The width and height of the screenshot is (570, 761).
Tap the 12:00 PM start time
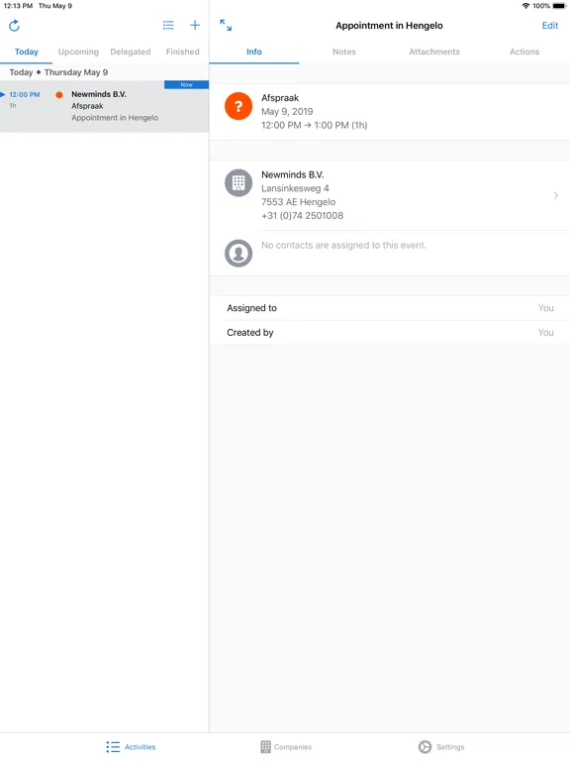[24, 95]
